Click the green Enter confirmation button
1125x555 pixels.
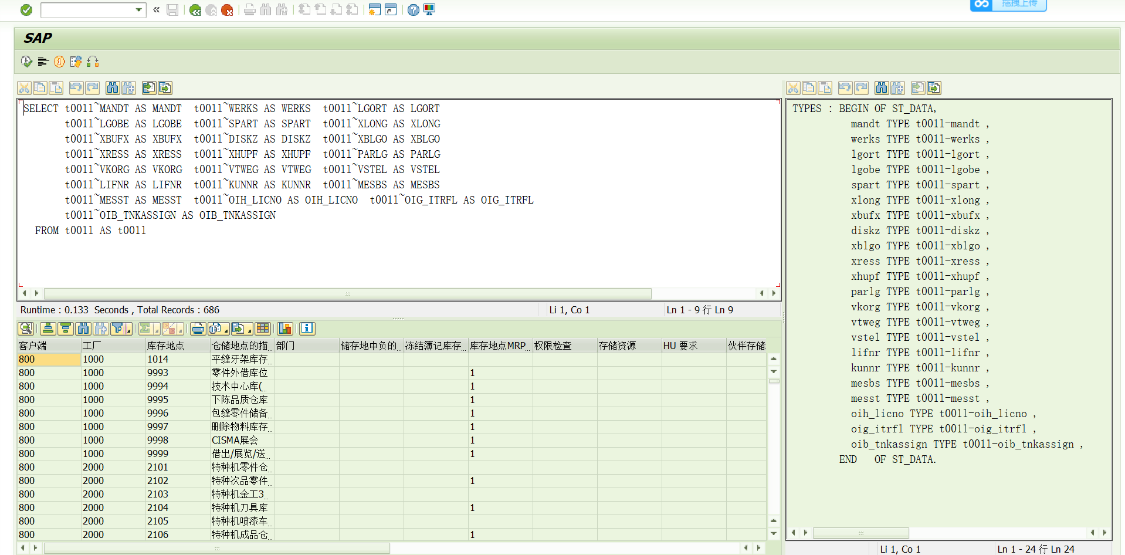[x=26, y=10]
